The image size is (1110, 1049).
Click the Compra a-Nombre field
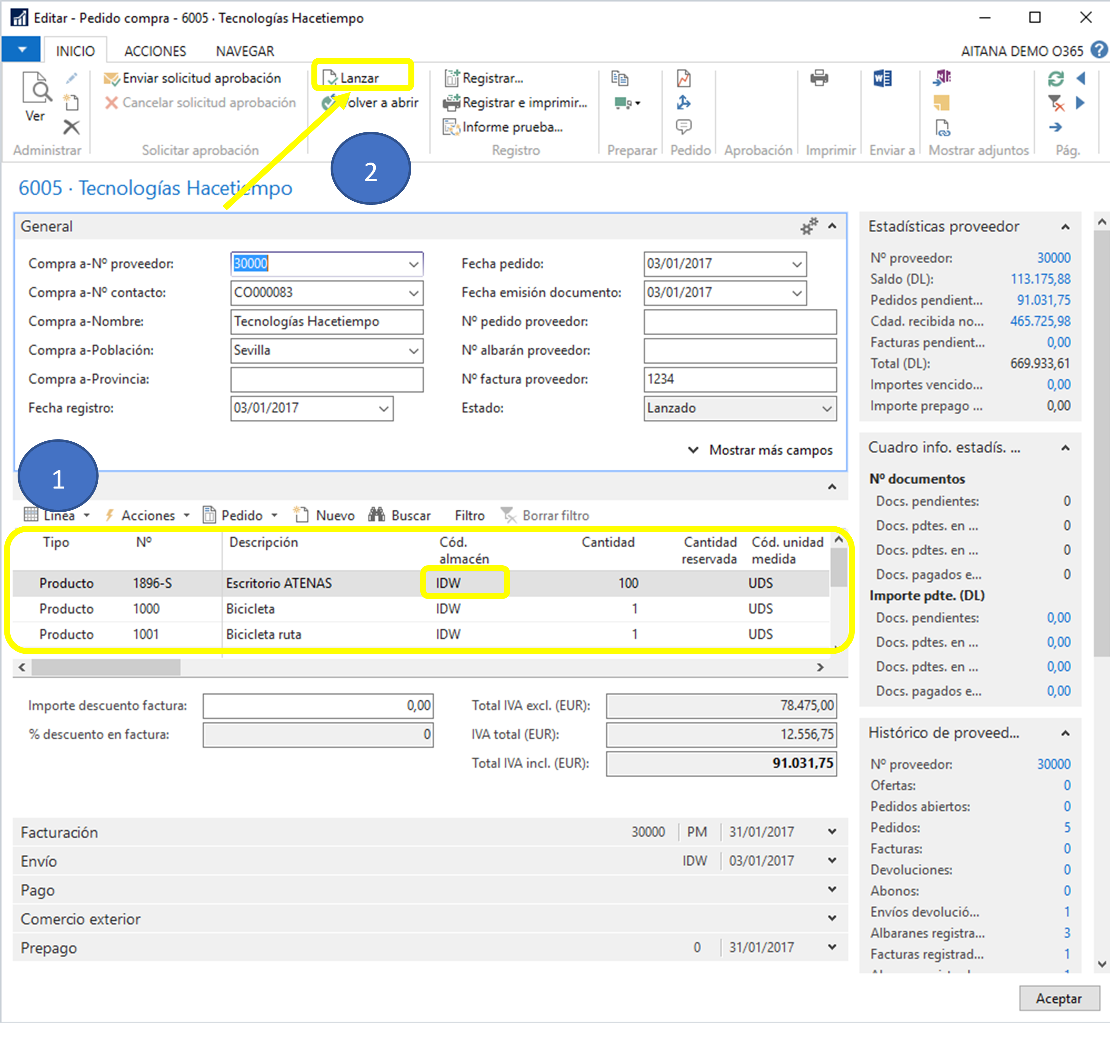pos(327,322)
